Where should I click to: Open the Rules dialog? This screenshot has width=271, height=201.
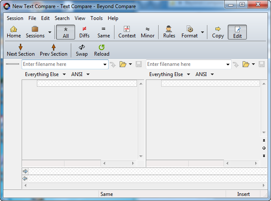coord(169,32)
